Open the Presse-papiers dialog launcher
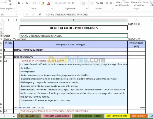Image resolution: width=153 pixels, height=119 pixels. point(15,9)
